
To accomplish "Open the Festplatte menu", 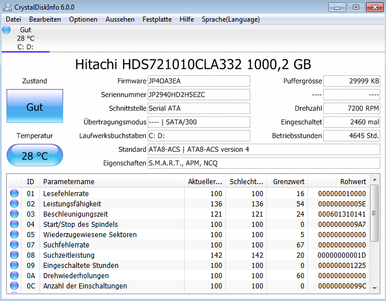I will 157,19.
